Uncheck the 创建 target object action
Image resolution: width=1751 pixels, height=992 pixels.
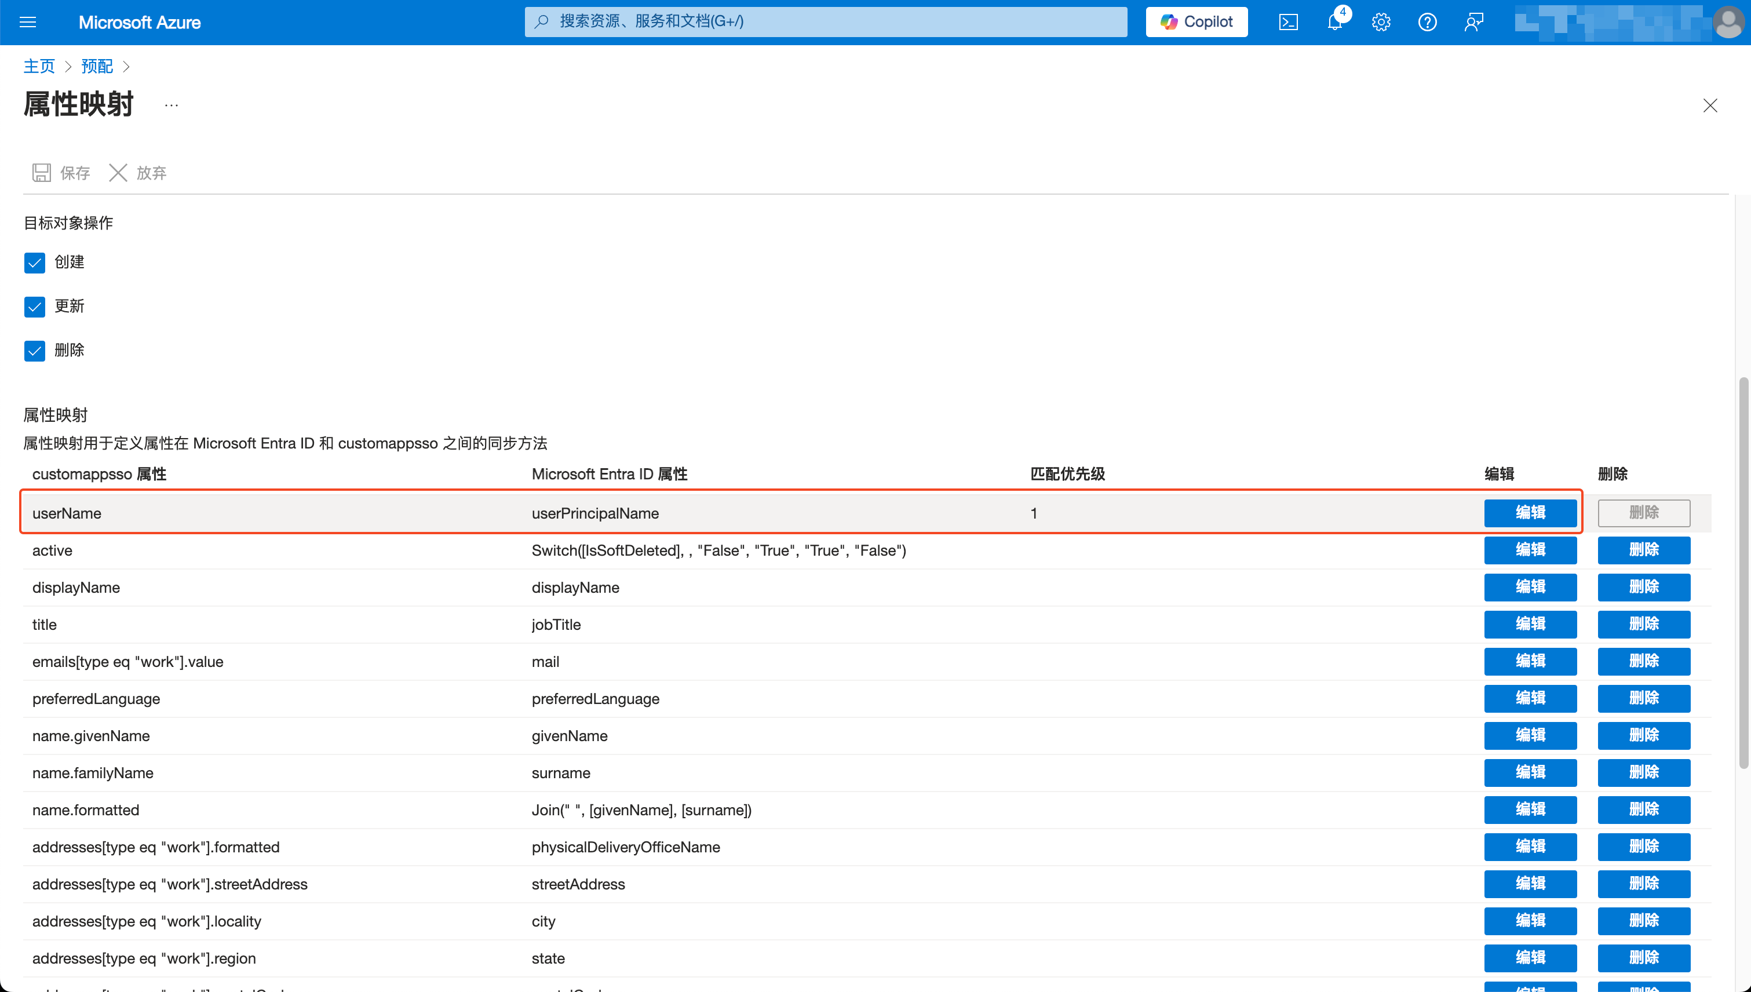click(35, 262)
